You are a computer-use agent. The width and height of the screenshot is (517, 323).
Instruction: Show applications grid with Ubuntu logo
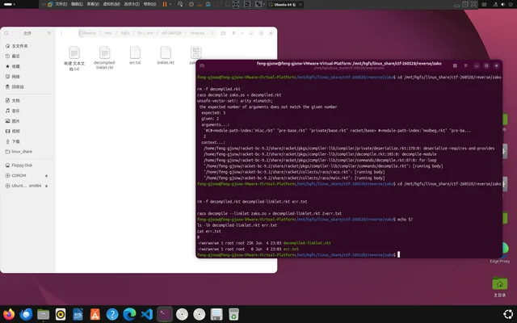click(x=508, y=314)
